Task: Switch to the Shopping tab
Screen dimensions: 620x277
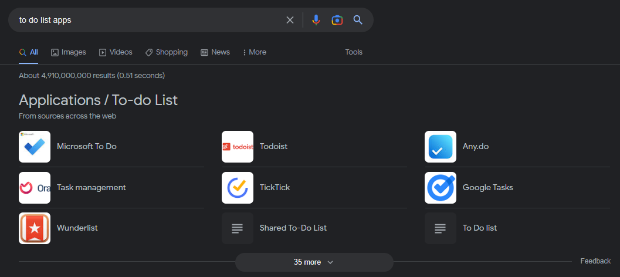Action: [167, 52]
